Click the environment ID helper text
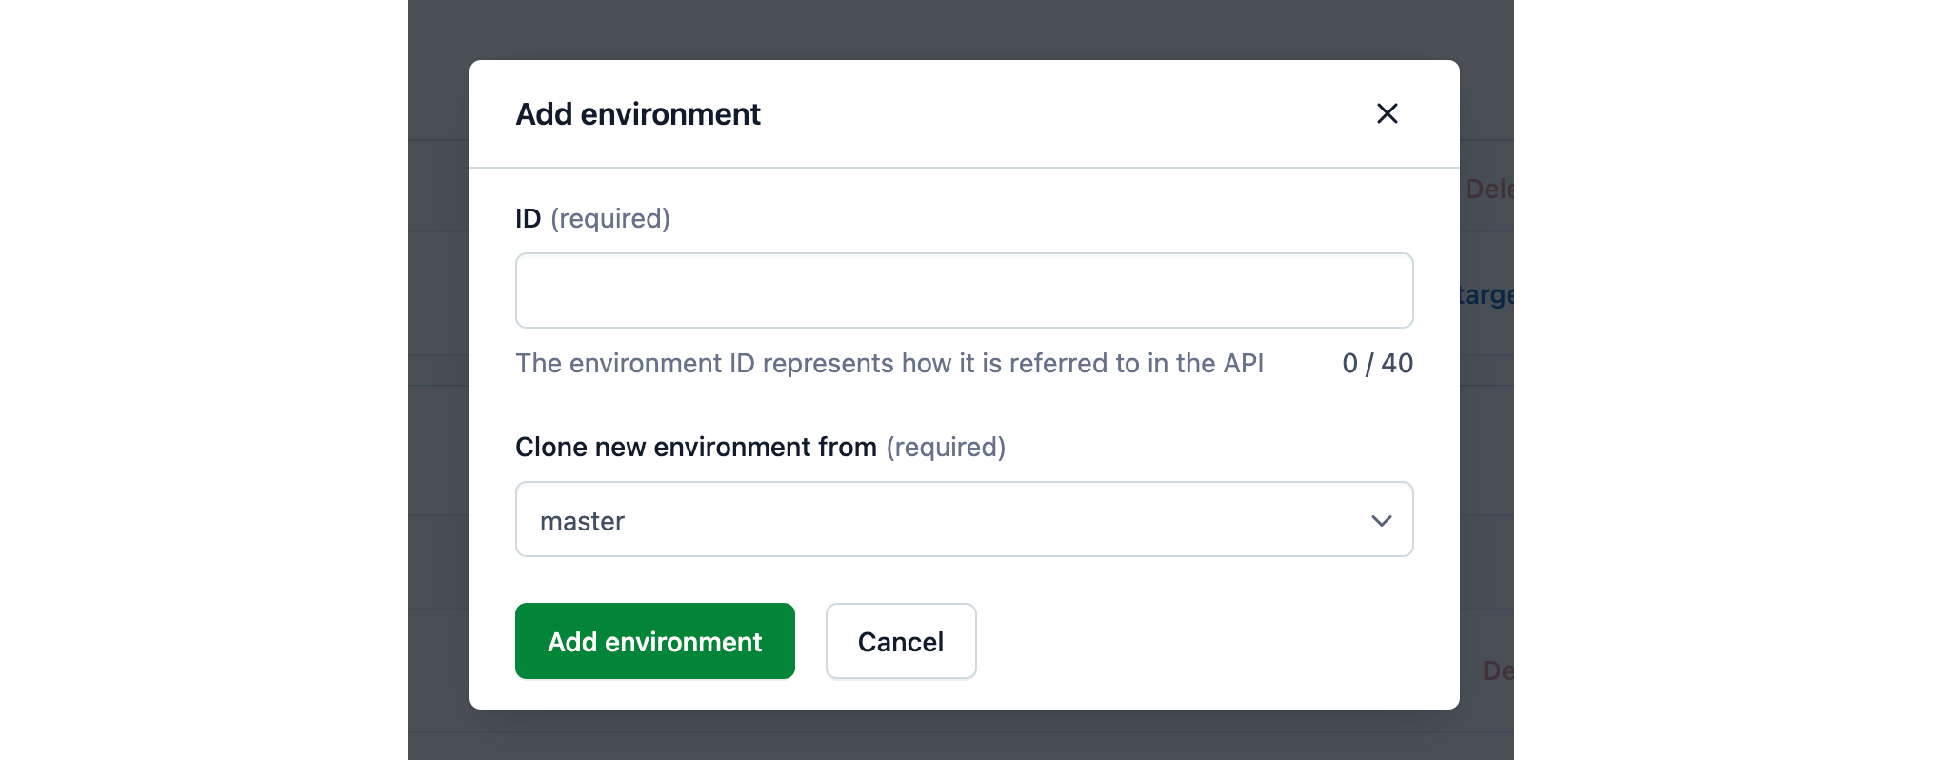 (889, 363)
